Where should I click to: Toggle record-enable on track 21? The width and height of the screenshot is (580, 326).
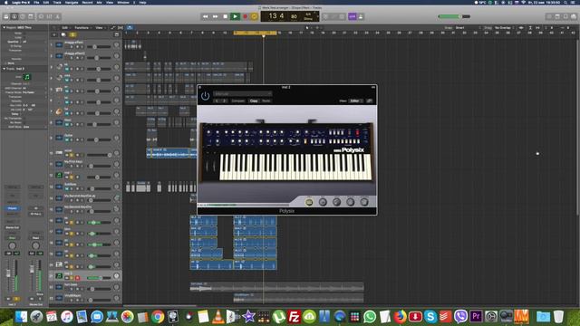coord(77,278)
